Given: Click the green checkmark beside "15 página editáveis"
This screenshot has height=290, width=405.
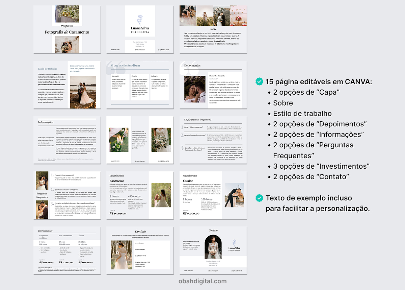Looking at the screenshot, I should click(259, 81).
